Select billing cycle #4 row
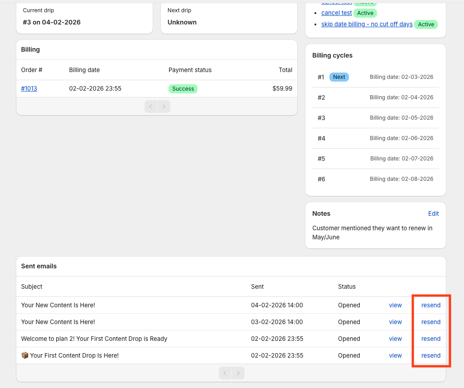This screenshot has width=464, height=388. [375, 138]
